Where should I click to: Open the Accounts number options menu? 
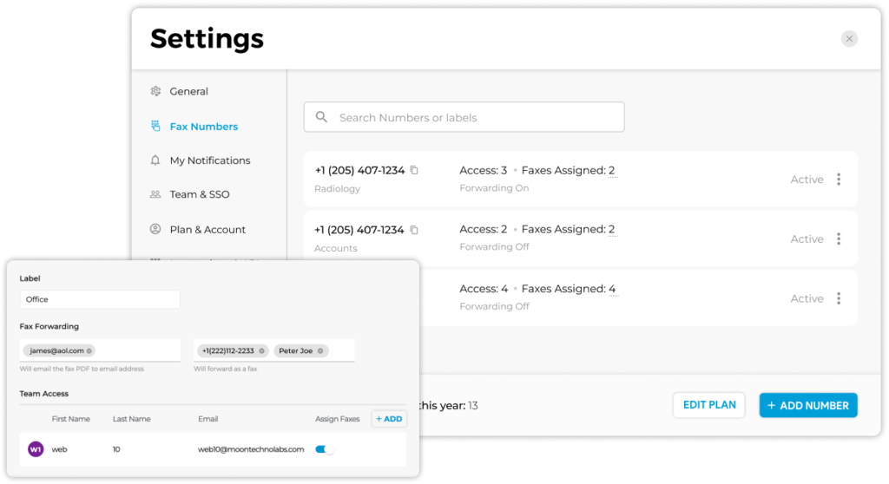pyautogui.click(x=839, y=239)
